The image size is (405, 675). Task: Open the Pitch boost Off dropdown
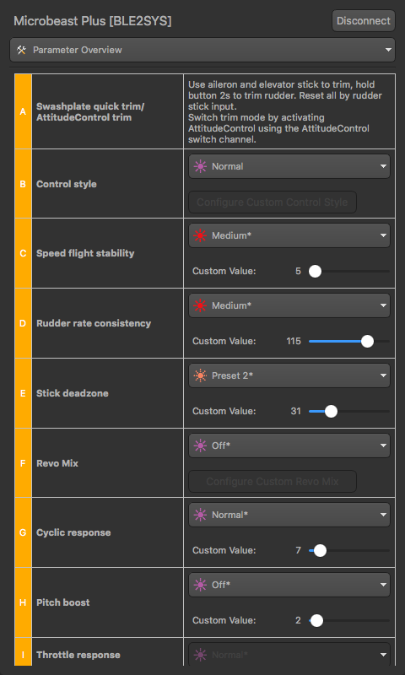click(289, 585)
